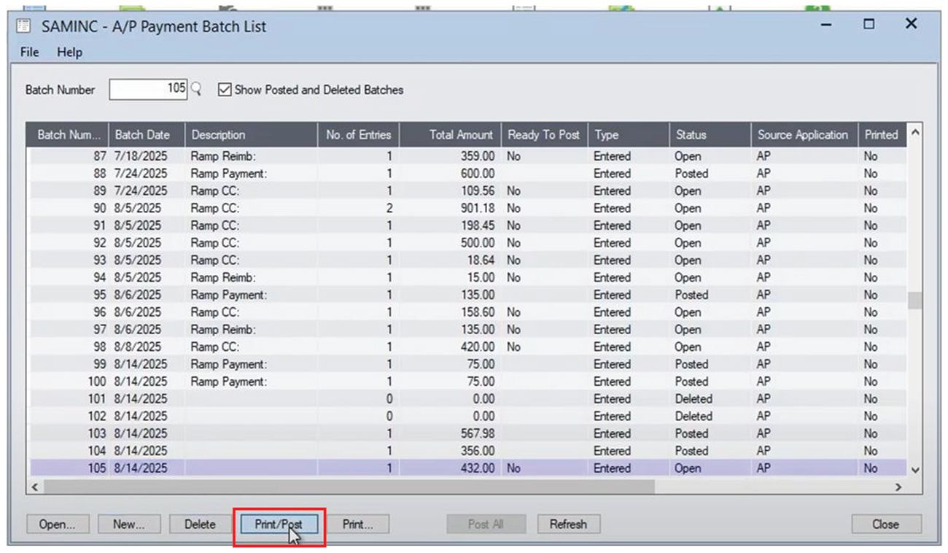Focus the Batch Number input field
The height and width of the screenshot is (553, 948).
point(149,89)
